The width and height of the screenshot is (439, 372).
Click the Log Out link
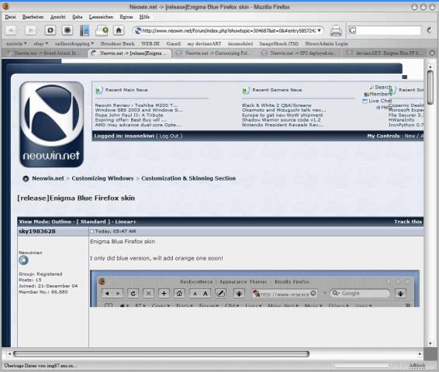pyautogui.click(x=169, y=136)
